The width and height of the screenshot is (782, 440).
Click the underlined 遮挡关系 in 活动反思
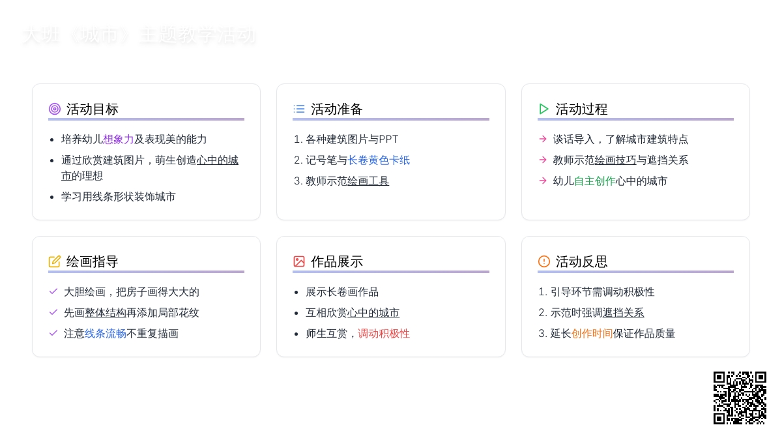624,312
